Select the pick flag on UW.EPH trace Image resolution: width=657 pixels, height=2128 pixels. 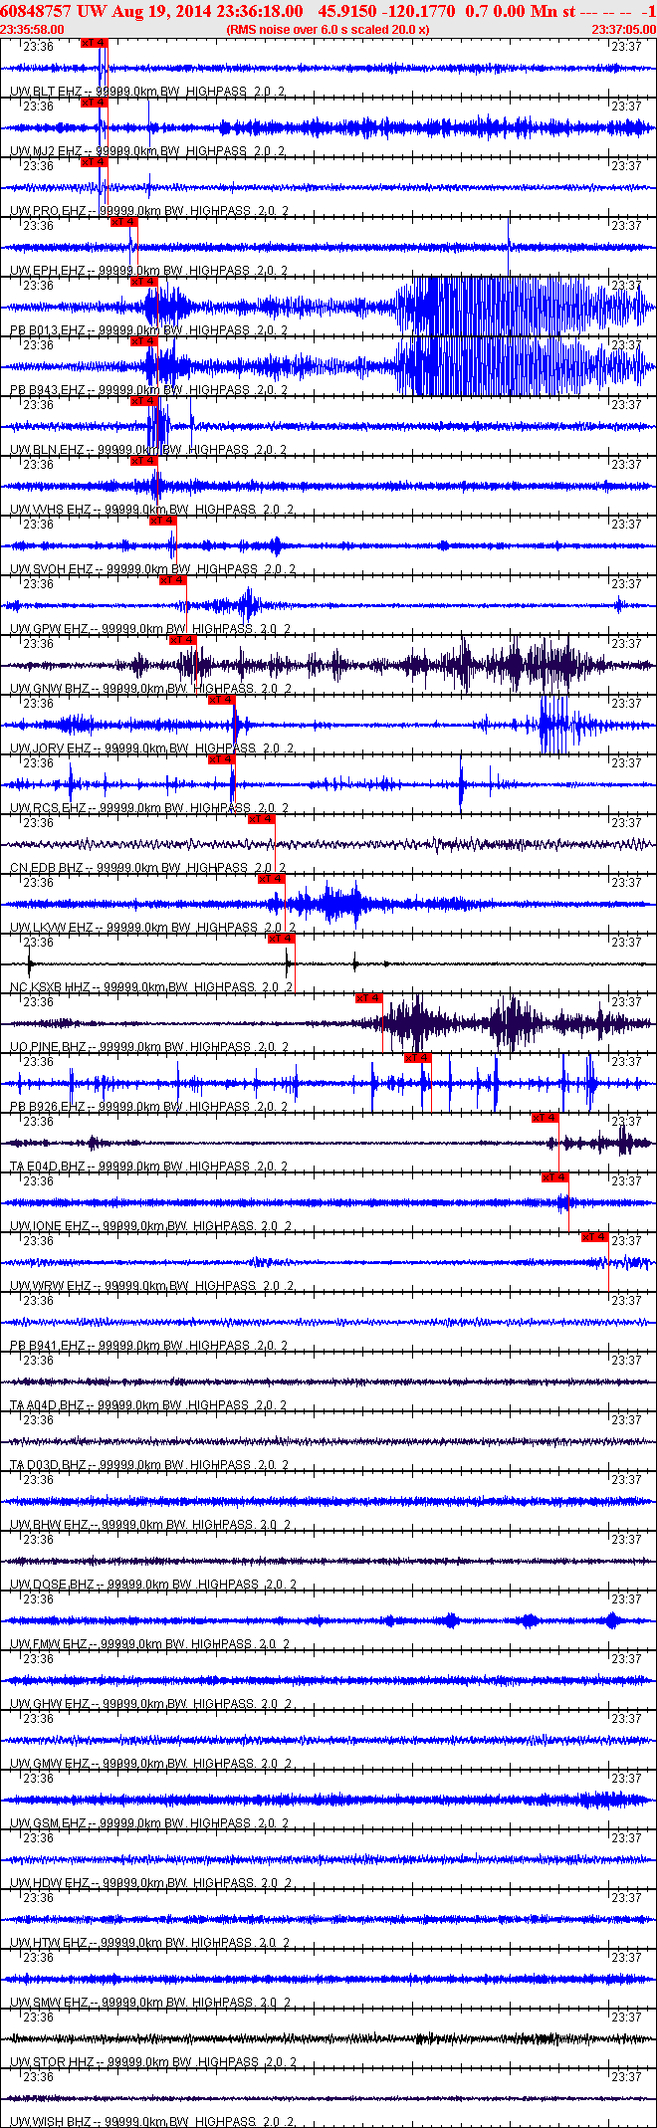[x=123, y=222]
